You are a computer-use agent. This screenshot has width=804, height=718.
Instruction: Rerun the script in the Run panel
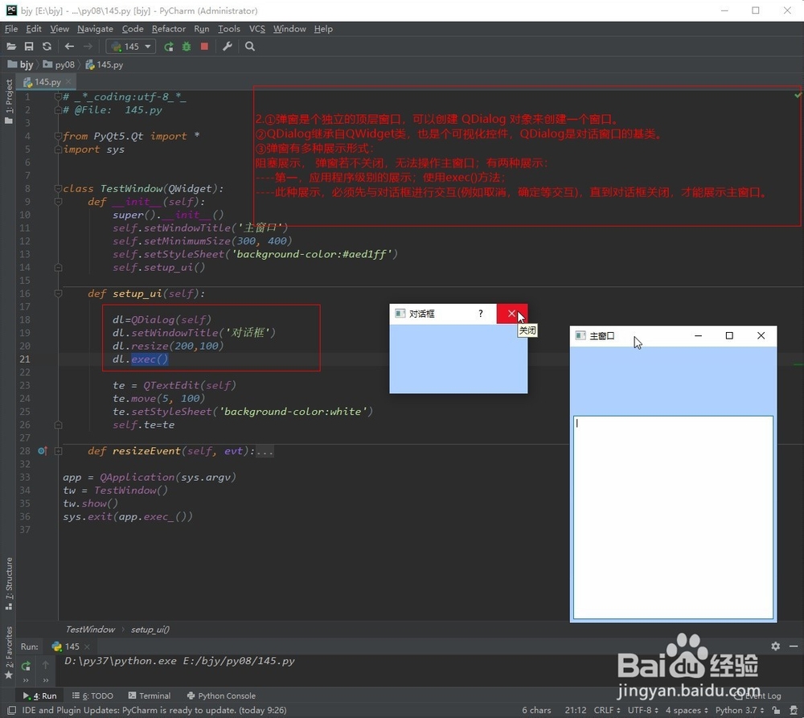click(26, 666)
